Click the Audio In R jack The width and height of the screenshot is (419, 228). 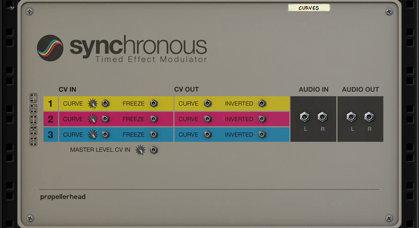coord(322,117)
